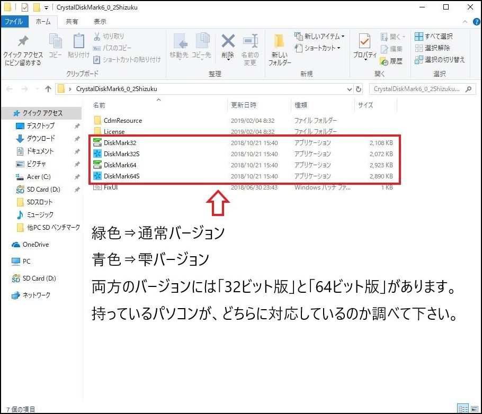The height and width of the screenshot is (414, 482).
Task: Open Acer (C:) drive in sidebar
Action: tap(39, 177)
